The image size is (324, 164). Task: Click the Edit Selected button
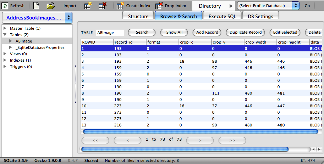point(285,32)
